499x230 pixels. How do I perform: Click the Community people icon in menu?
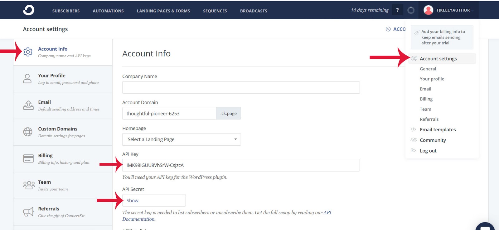[414, 140]
